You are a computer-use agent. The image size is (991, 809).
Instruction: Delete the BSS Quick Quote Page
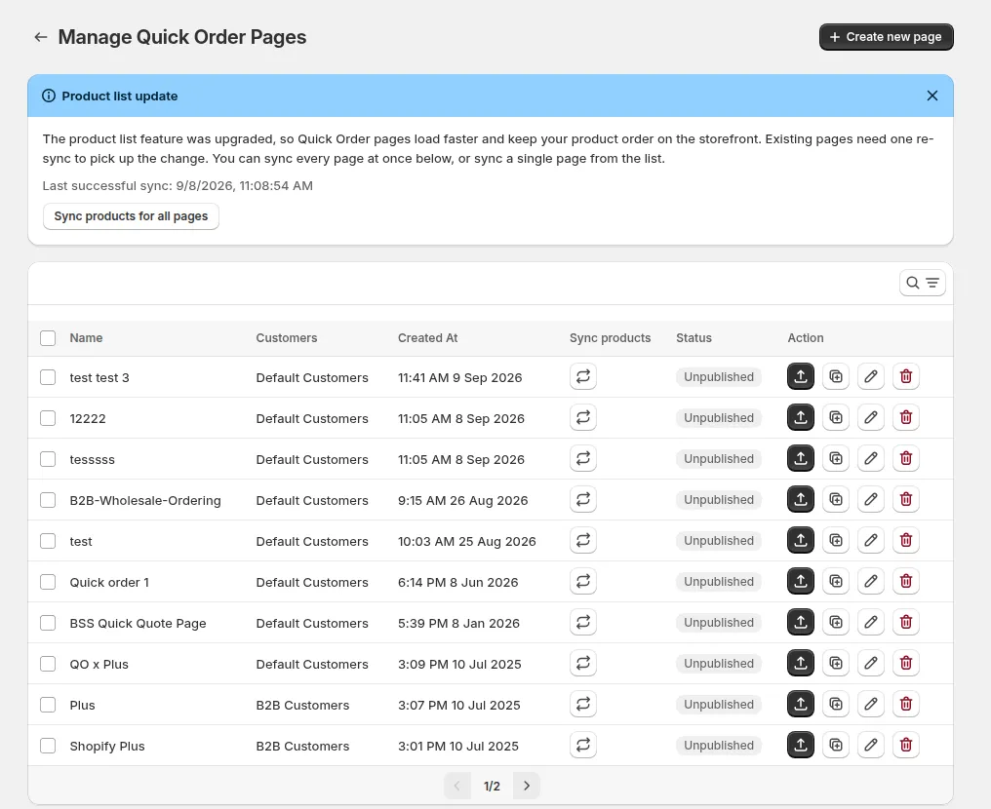coord(906,623)
